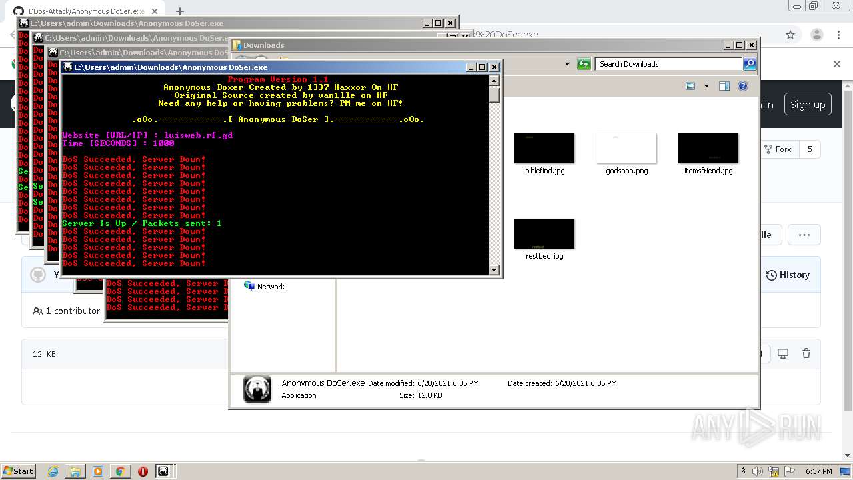The height and width of the screenshot is (480, 853).
Task: Delete this file trash icon on GitHub
Action: point(806,354)
